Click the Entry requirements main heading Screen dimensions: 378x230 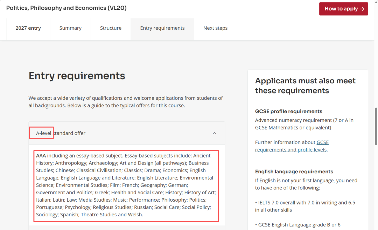click(x=77, y=76)
